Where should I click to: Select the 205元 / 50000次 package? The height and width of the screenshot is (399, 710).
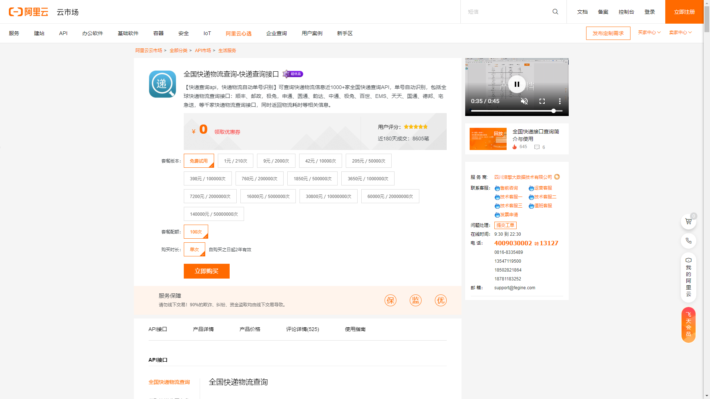pyautogui.click(x=369, y=161)
